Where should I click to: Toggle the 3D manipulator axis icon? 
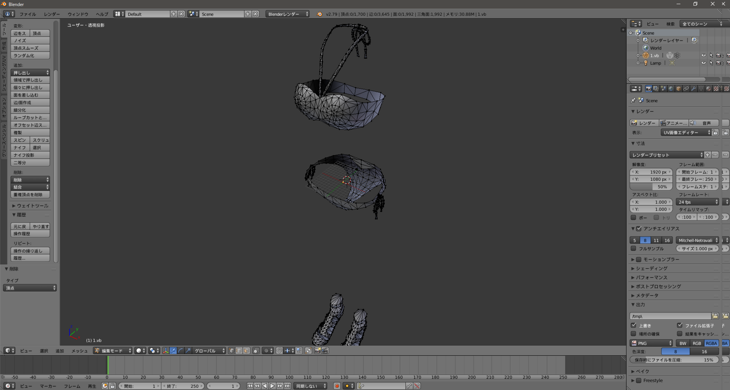pos(166,350)
